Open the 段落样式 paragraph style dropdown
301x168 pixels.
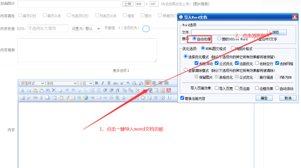32,83
